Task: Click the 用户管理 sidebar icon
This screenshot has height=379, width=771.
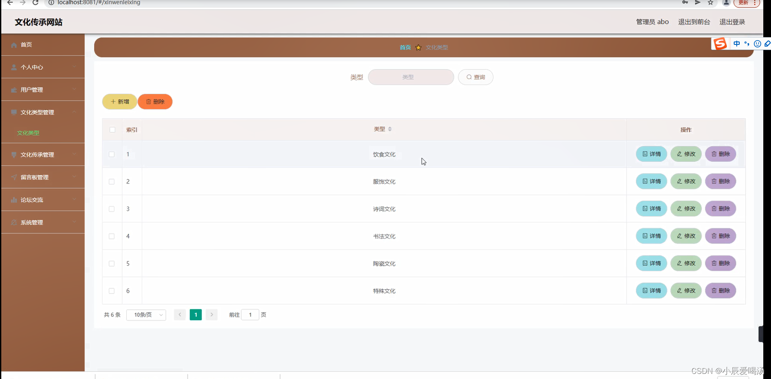Action: 14,90
